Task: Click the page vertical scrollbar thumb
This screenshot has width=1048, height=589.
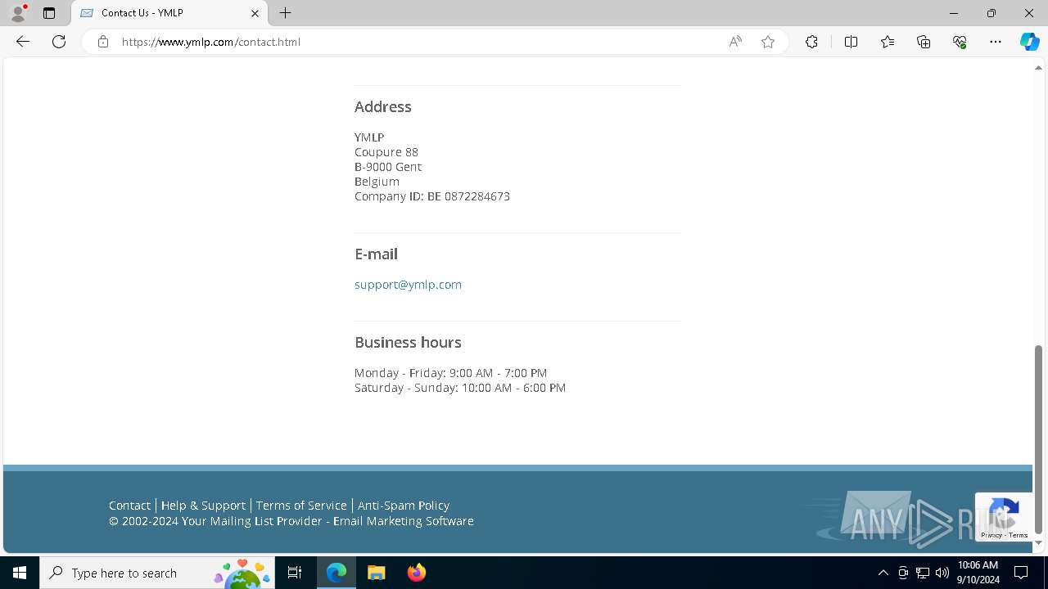Action: point(1039,439)
